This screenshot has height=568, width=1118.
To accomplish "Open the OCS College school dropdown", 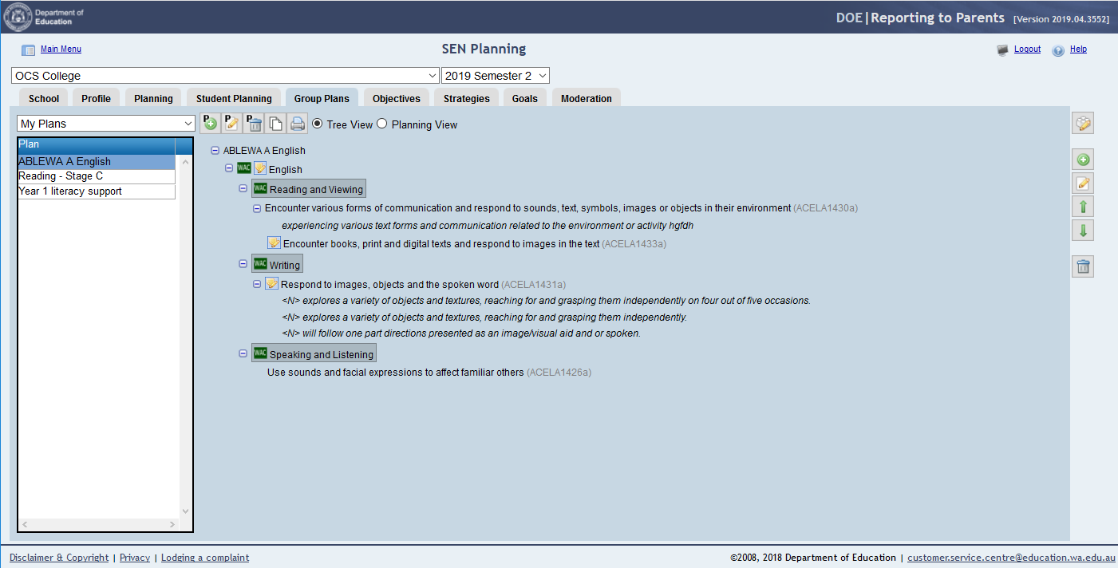I will 225,76.
